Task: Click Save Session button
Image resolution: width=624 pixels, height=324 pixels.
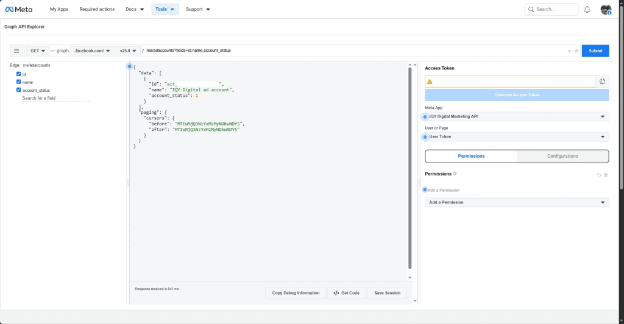Action: tap(387, 293)
